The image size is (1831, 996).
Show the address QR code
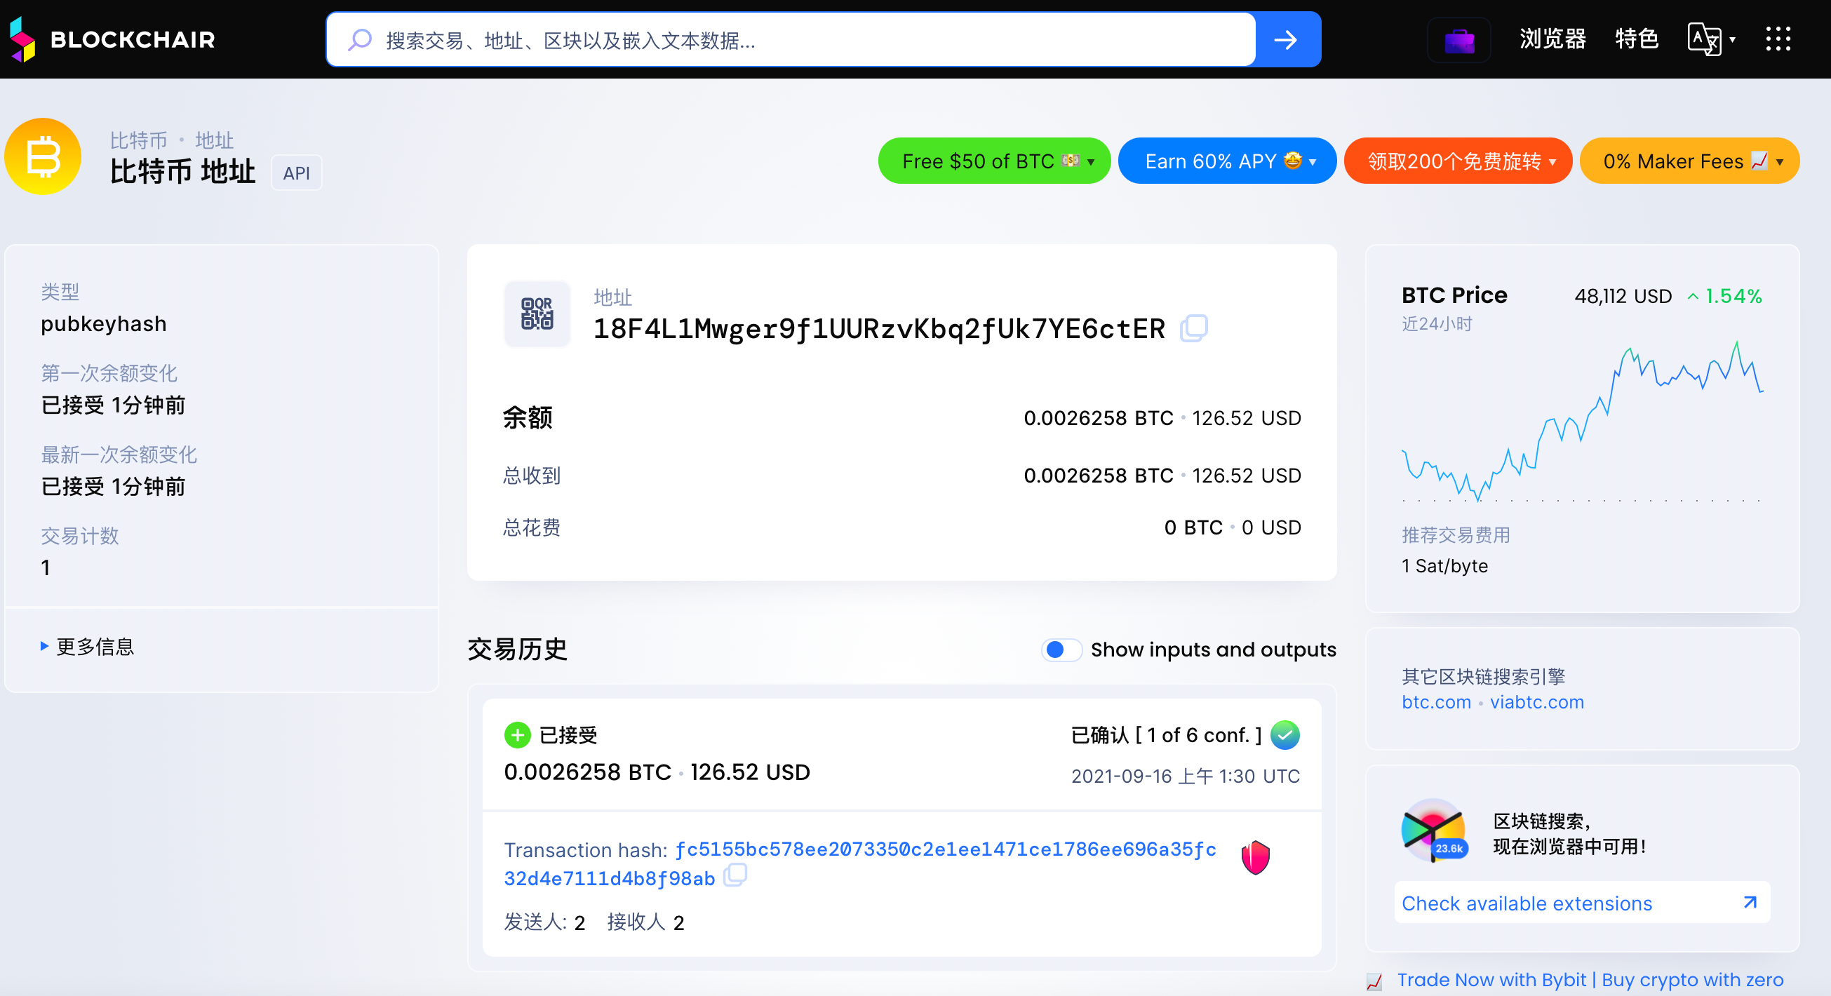(x=537, y=314)
